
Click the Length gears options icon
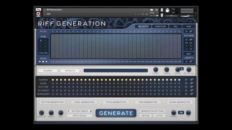(191, 61)
